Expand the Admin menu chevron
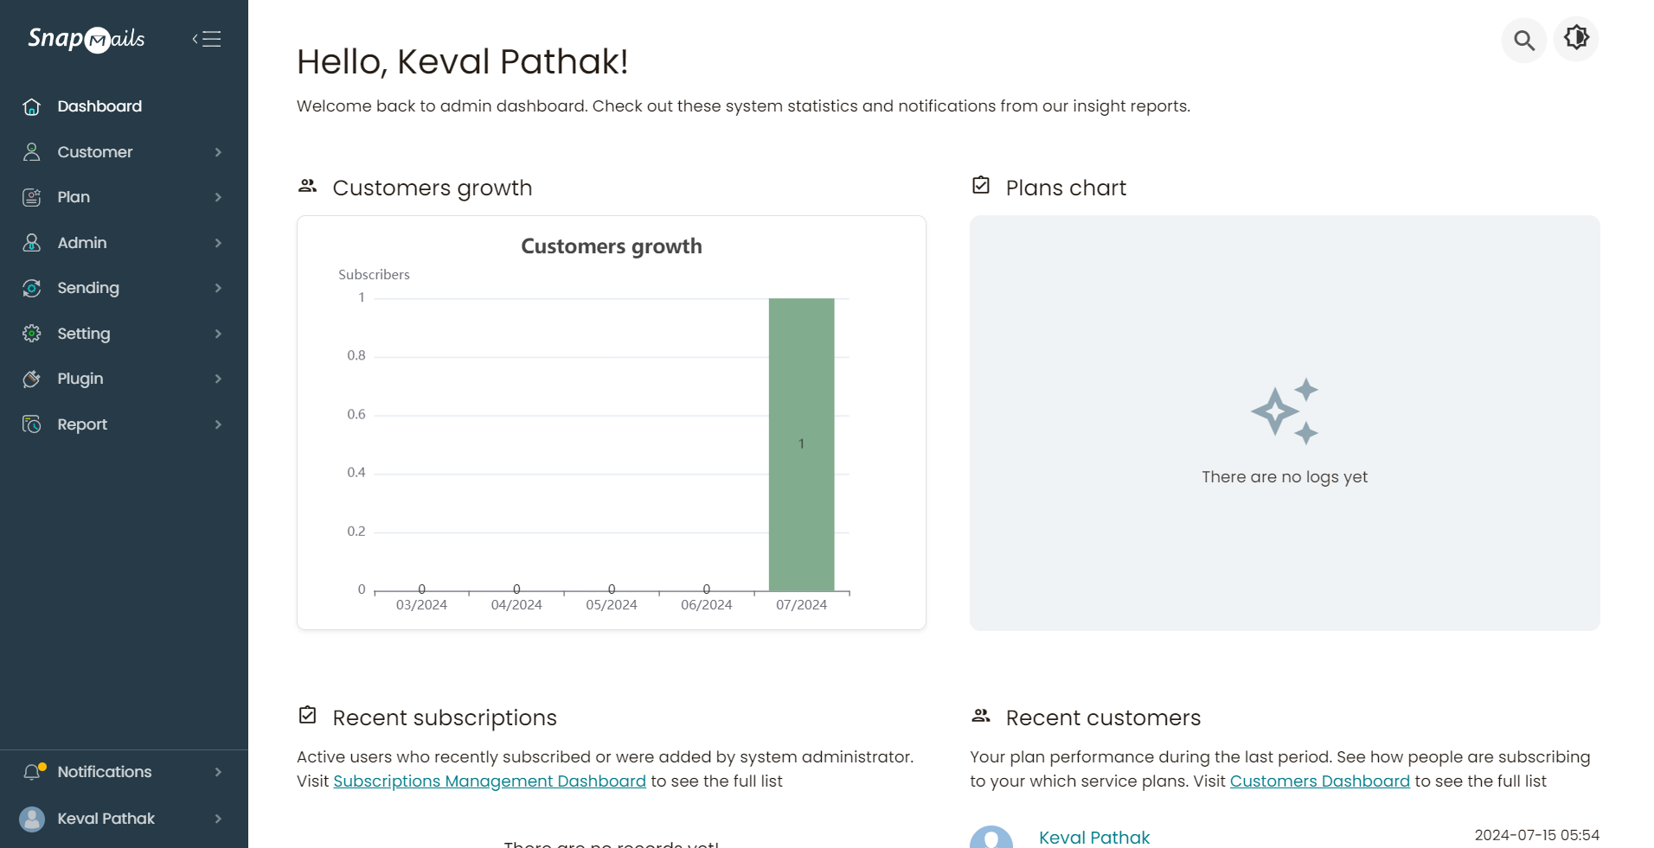The width and height of the screenshot is (1654, 848). pos(218,243)
